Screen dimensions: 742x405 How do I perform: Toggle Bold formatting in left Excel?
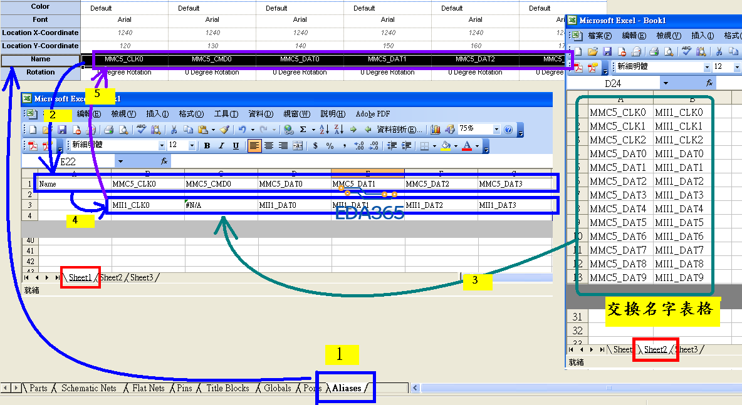[207, 146]
